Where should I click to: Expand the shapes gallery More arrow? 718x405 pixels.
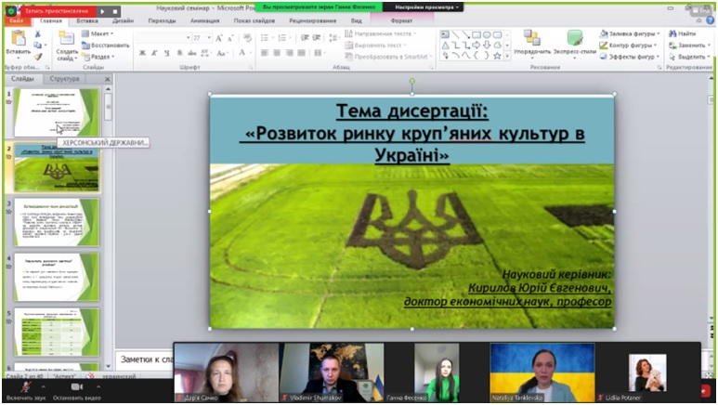(507, 56)
